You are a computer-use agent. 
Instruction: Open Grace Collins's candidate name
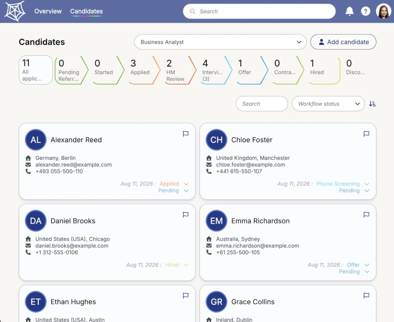(x=253, y=302)
